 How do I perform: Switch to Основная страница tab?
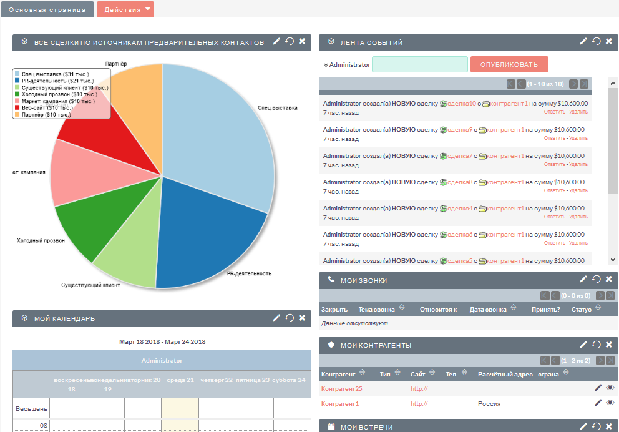47,9
